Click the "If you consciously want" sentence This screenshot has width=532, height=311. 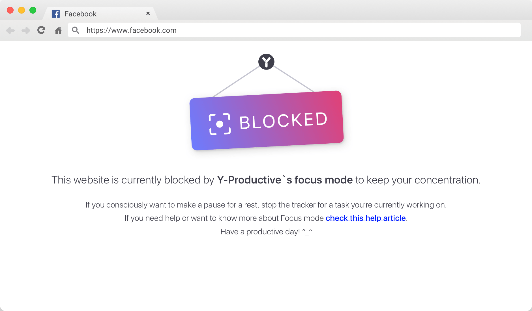[266, 205]
